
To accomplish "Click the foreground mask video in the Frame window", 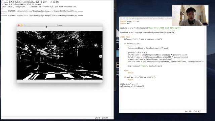I will coord(59,55).
